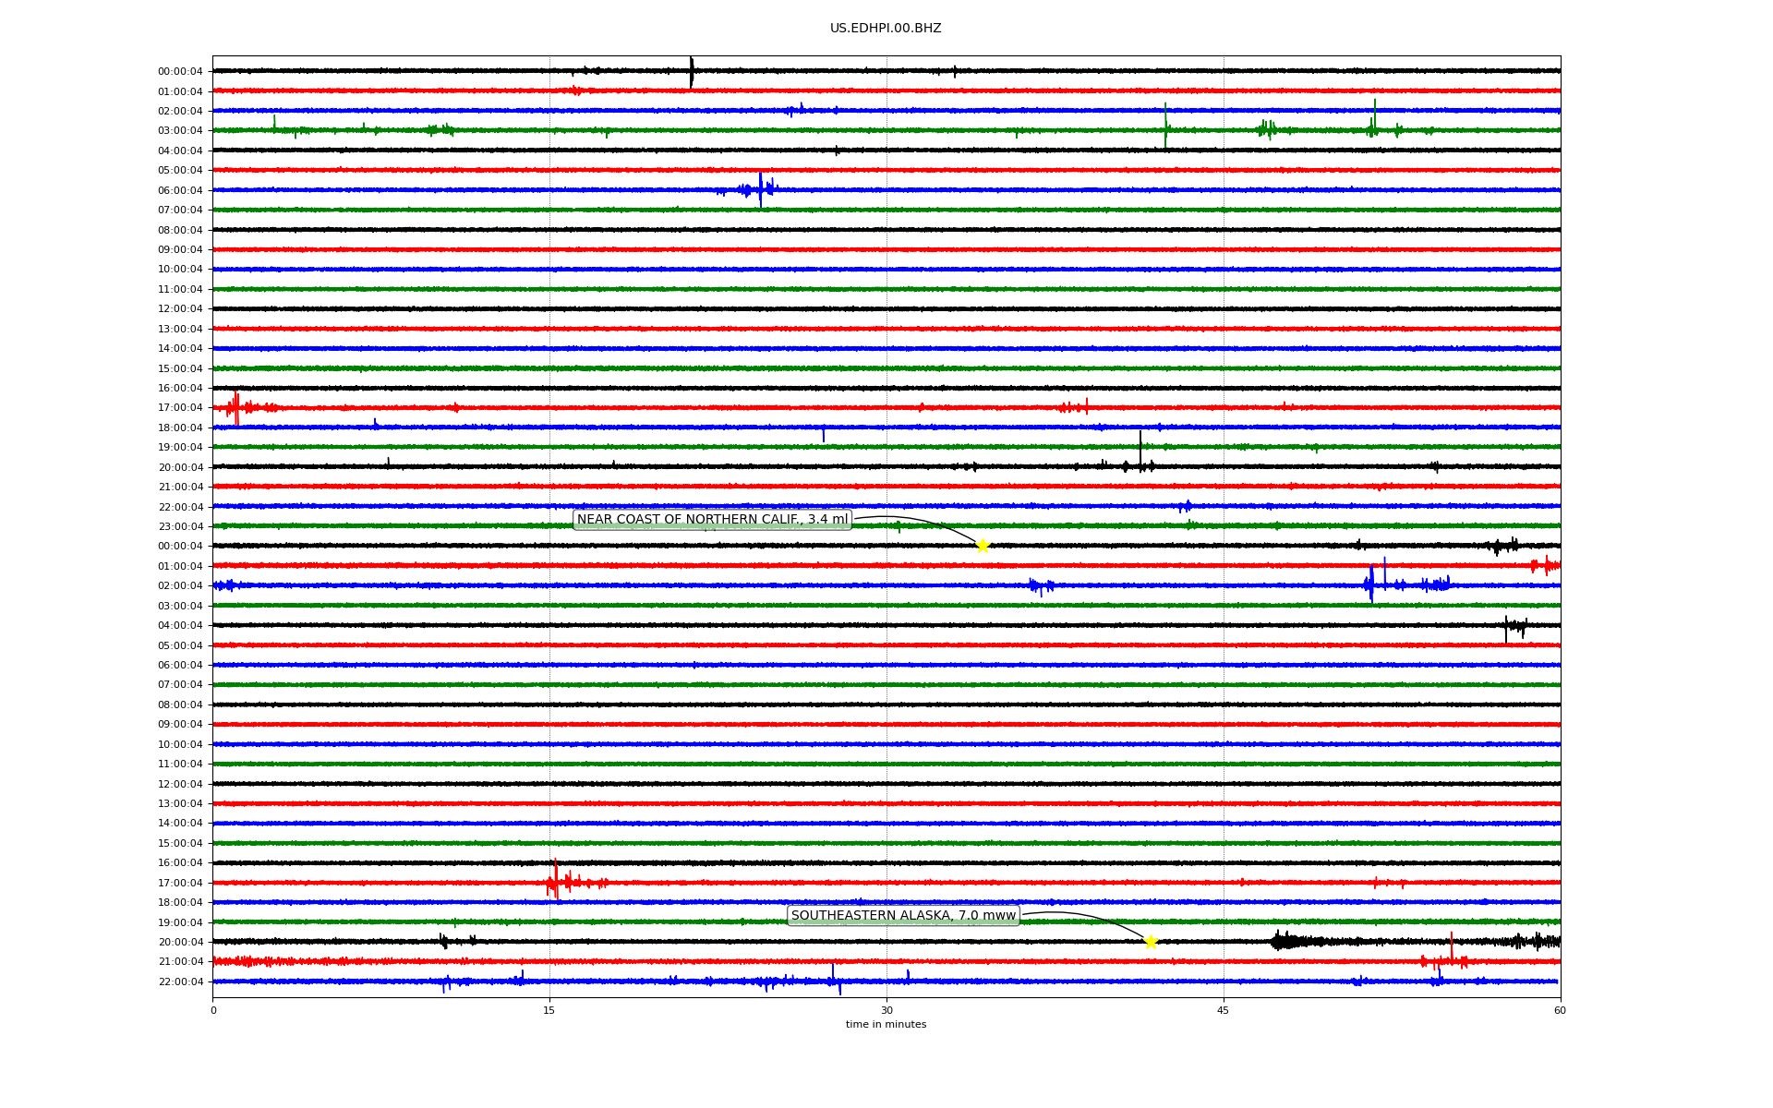Click the NEAR COAST OF NORTHERN CALIF. annotation label

712,520
